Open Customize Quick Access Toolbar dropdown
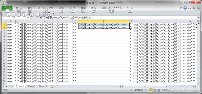Screen dimensions: 202x94 tap(54, 13)
